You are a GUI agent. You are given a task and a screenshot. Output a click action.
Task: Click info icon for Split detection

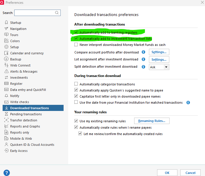coord(143,67)
